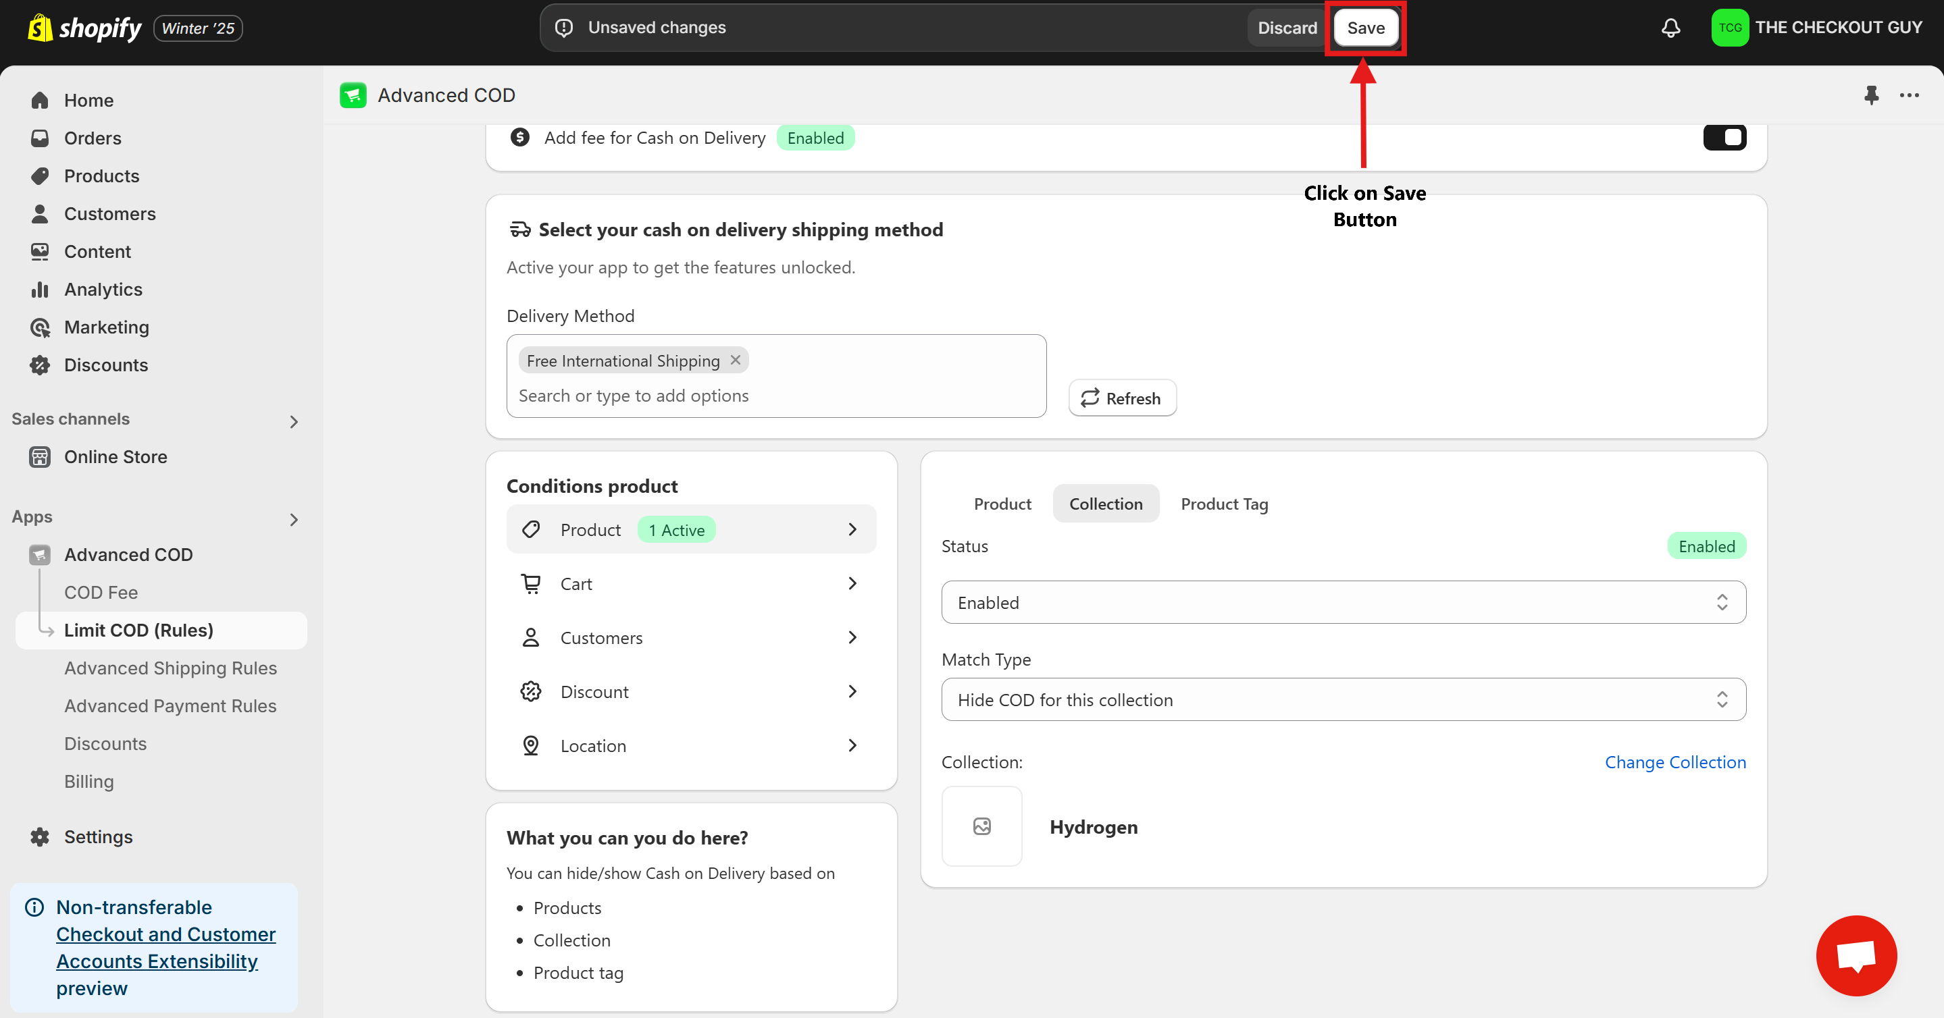The height and width of the screenshot is (1018, 1944).
Task: Click the TCG store avatar
Action: [1730, 28]
